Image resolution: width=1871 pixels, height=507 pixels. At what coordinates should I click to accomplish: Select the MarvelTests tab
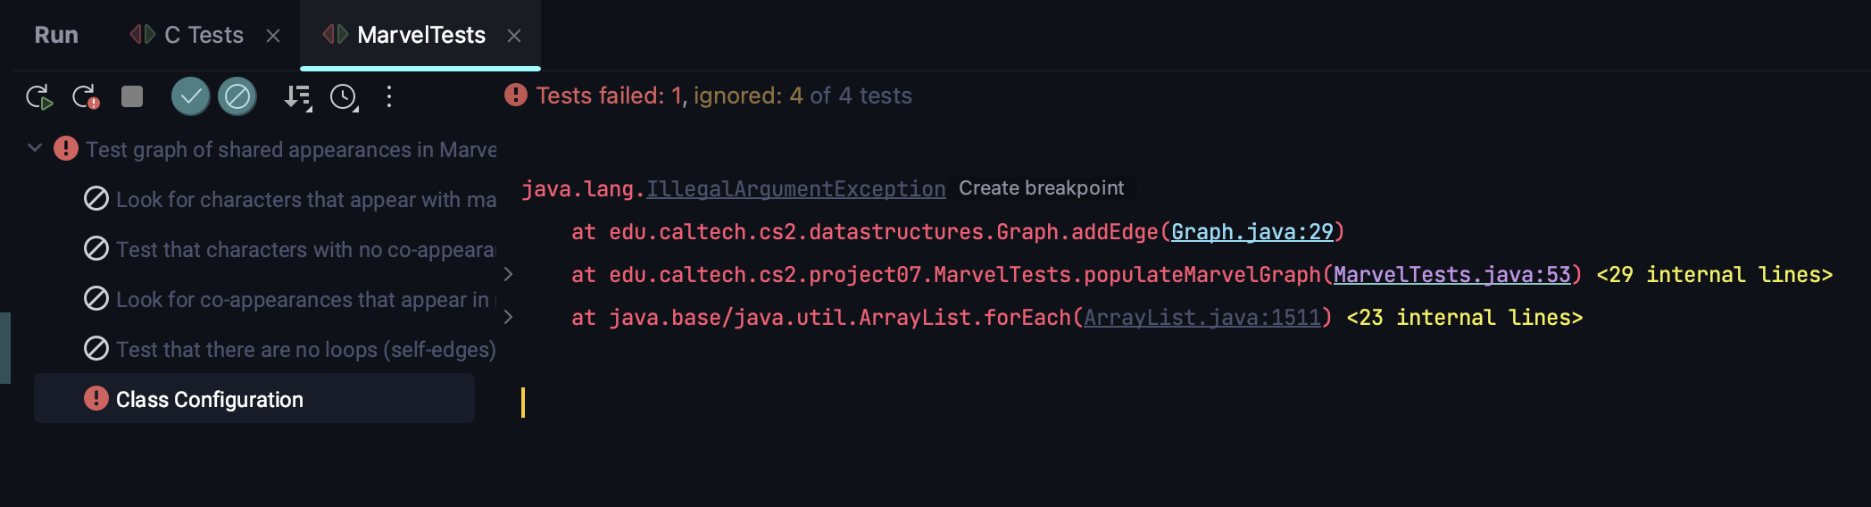420,35
